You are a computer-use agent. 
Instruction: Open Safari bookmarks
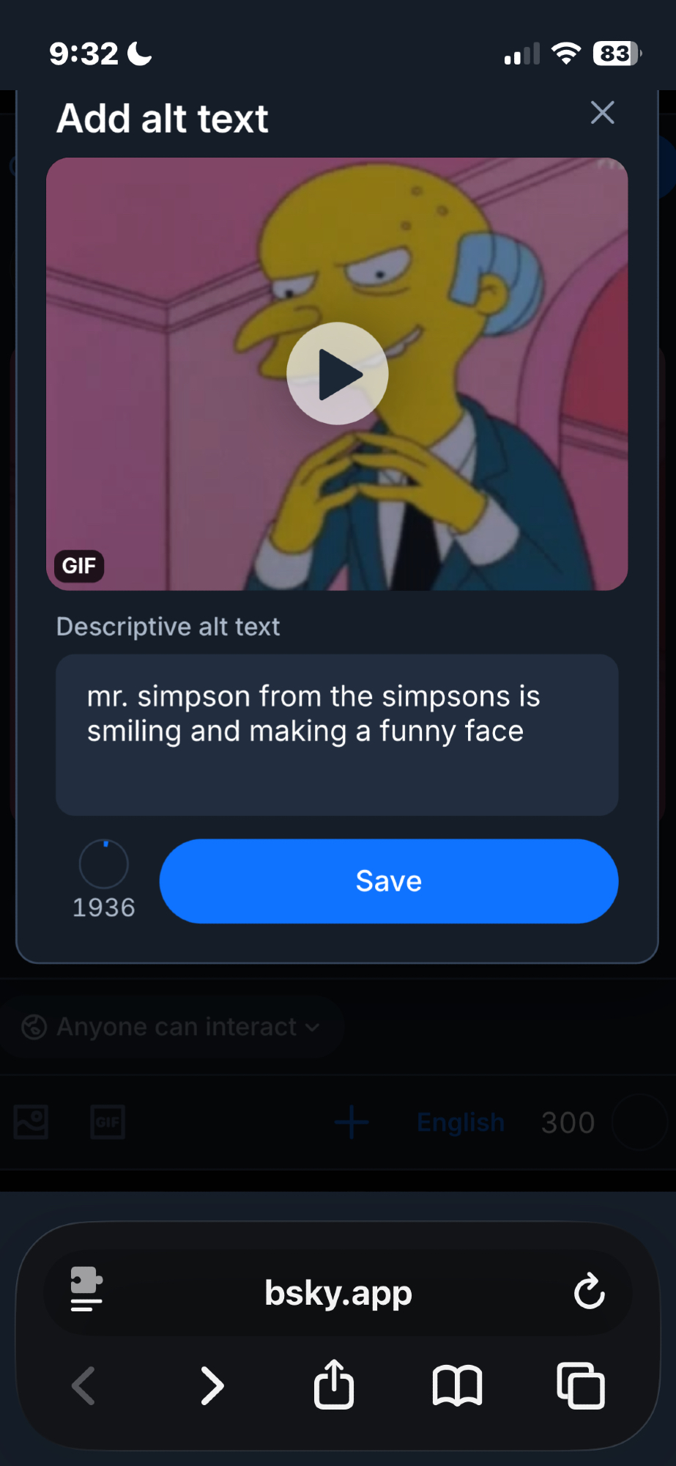coord(457,1386)
